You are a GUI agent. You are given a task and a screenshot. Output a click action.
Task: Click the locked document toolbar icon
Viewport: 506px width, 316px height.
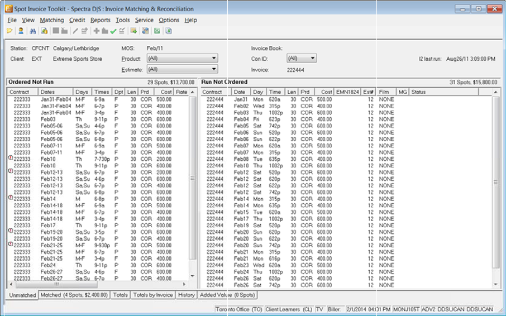pyautogui.click(x=44, y=31)
